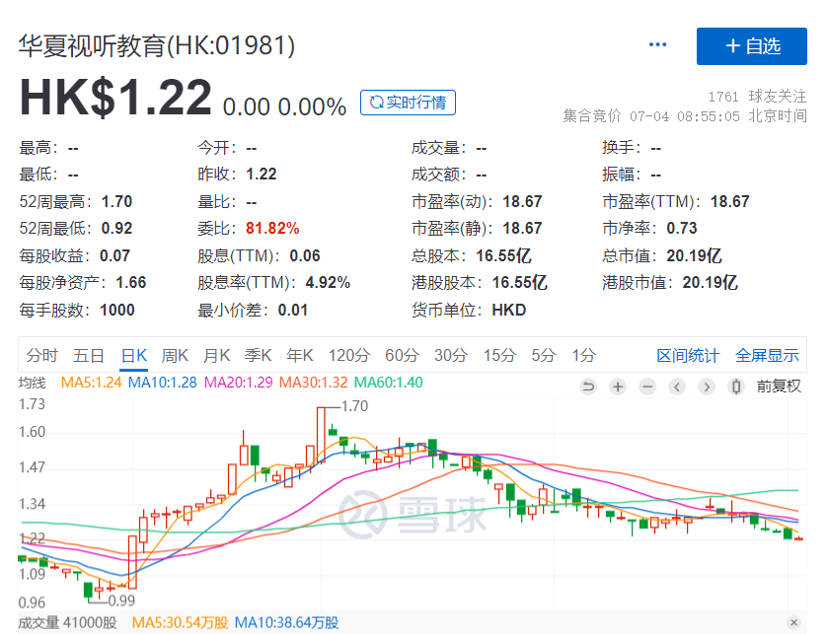Open 全屏显示 fullscreen chart
Screen dimensions: 826x634
pos(767,355)
